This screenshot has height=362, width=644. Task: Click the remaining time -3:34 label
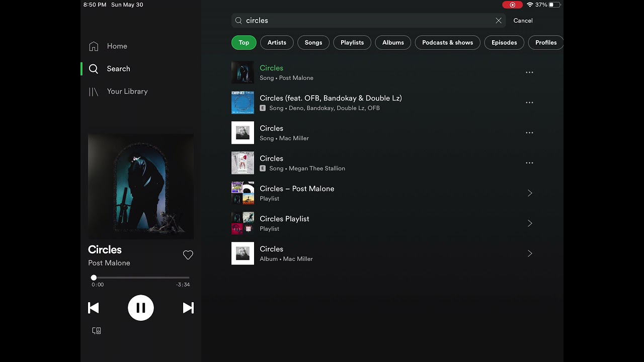(x=183, y=285)
